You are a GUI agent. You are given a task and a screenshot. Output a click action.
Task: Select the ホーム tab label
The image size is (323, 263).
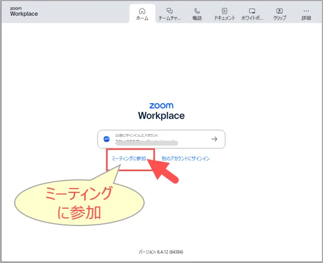point(142,18)
